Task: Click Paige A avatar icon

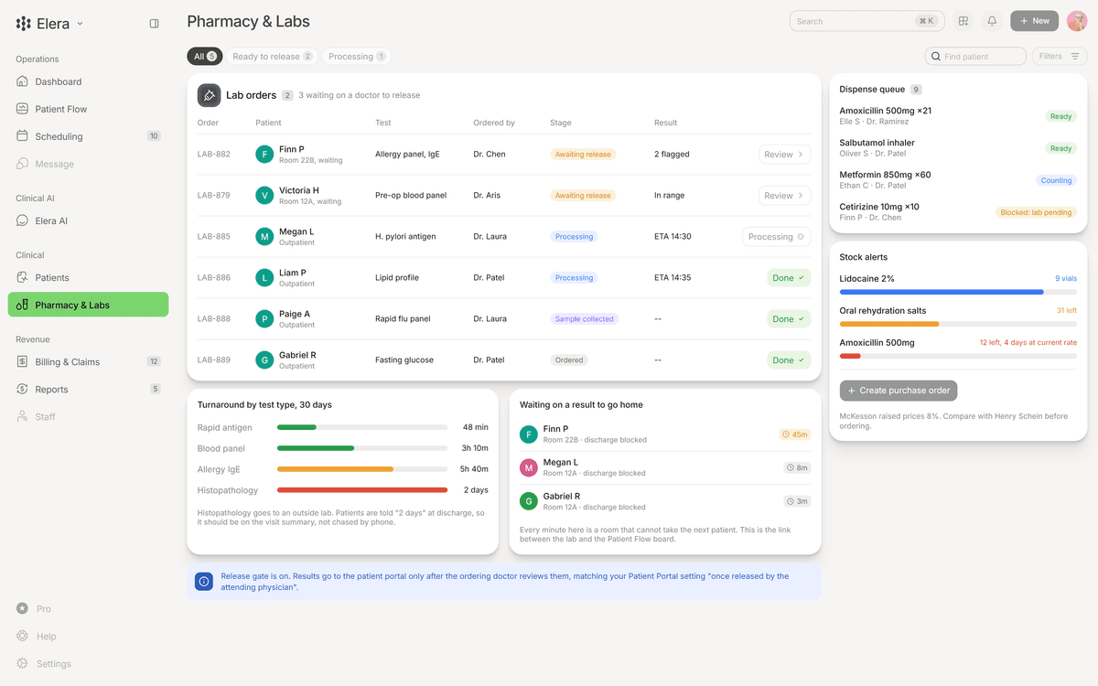Action: pos(264,319)
